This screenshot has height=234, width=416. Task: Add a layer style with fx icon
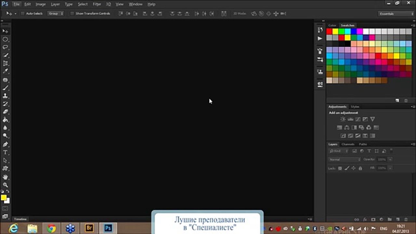pos(365,220)
